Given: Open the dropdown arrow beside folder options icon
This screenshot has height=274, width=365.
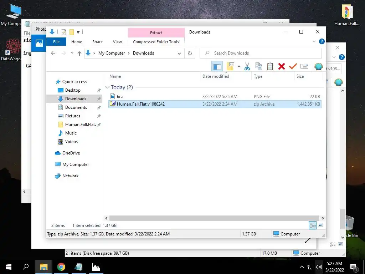Looking at the screenshot, I should [239, 66].
